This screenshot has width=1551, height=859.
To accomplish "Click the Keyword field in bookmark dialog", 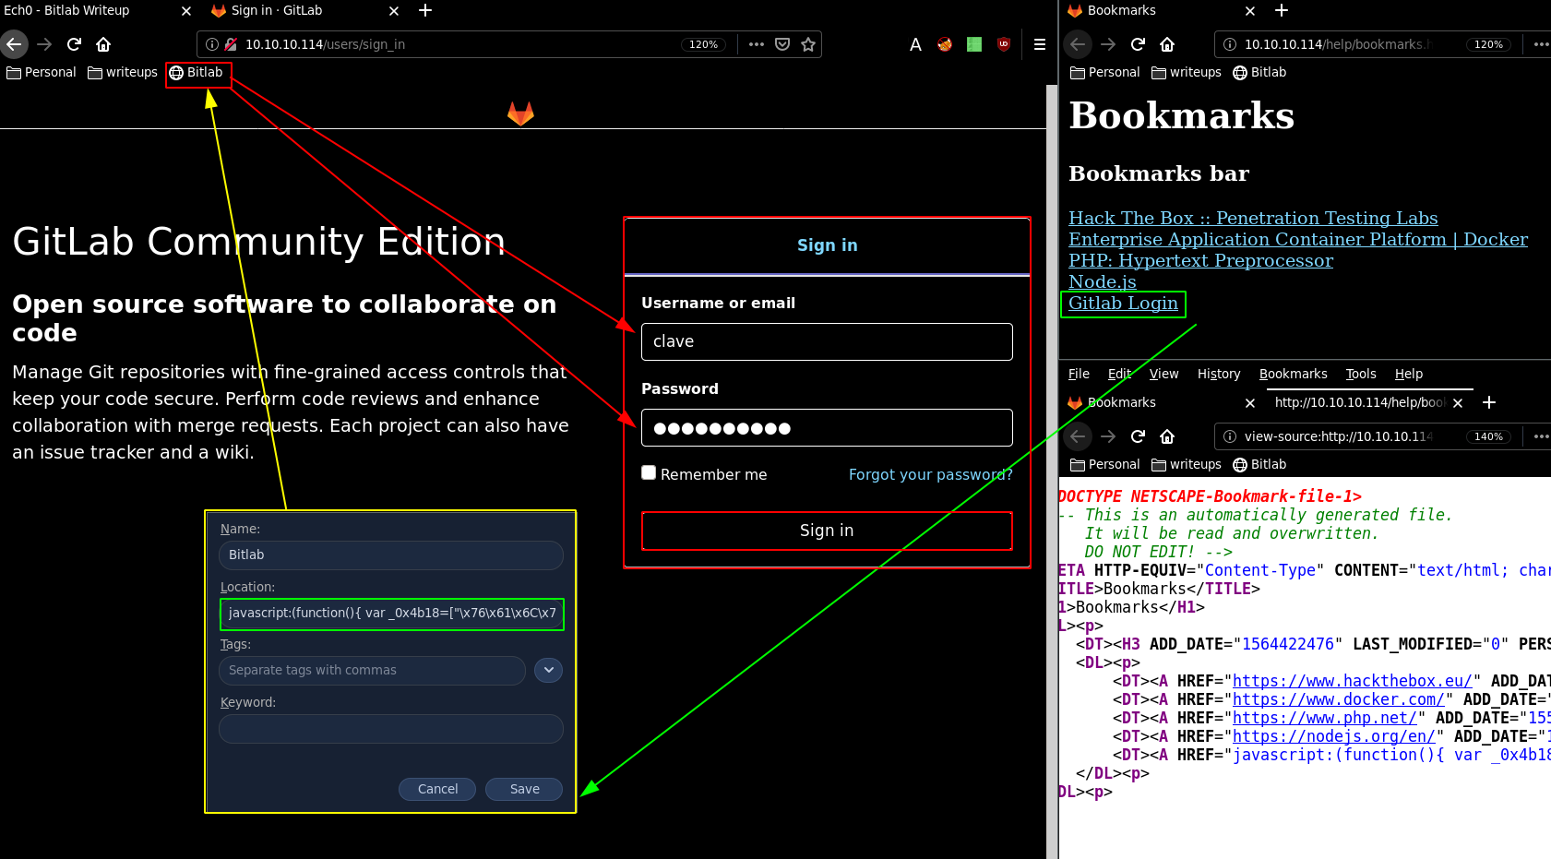I will click(391, 729).
